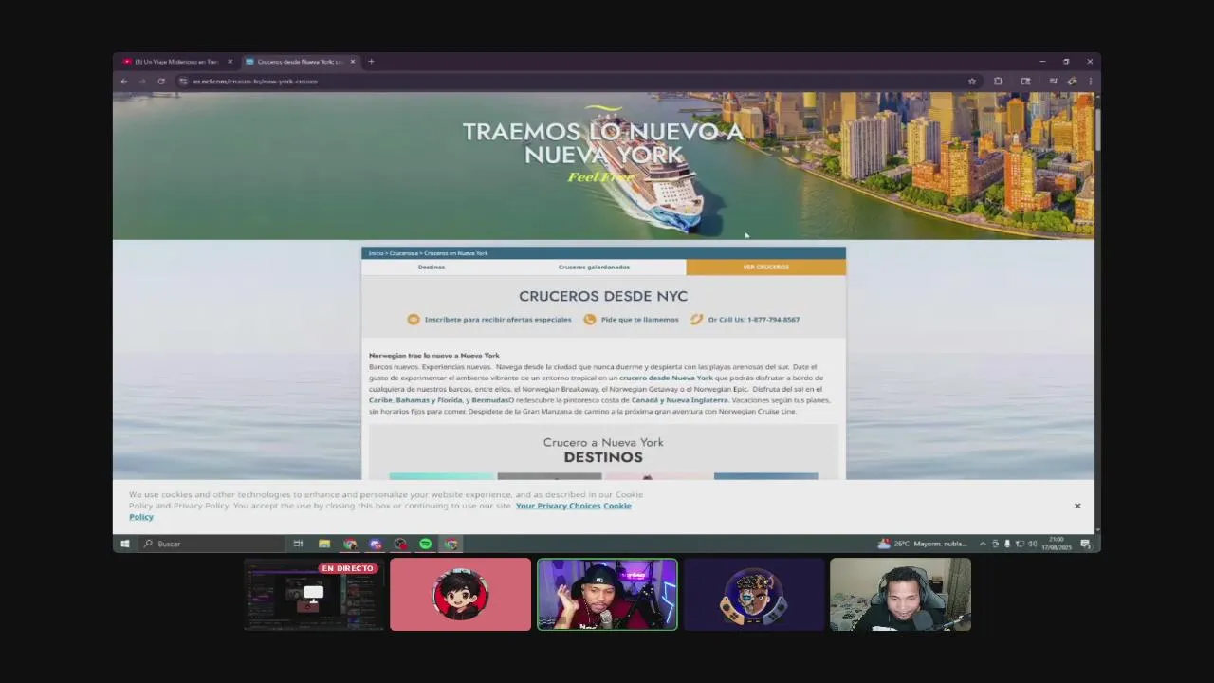This screenshot has width=1214, height=683.
Task: Open Spotify from the taskbar
Action: click(425, 544)
